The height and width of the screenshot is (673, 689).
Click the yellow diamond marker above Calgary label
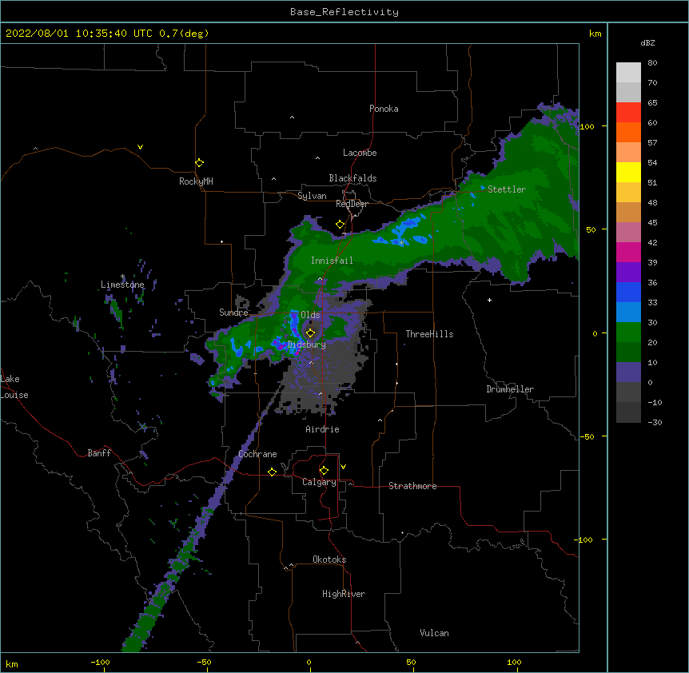(x=324, y=471)
